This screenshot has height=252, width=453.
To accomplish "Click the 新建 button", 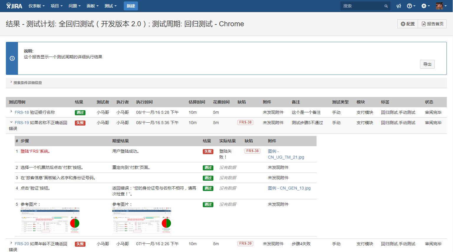I will (131, 6).
